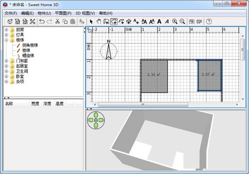Screen dimensions: 249x174
Task: Activate the pan hand tool
Action: [x=99, y=21]
